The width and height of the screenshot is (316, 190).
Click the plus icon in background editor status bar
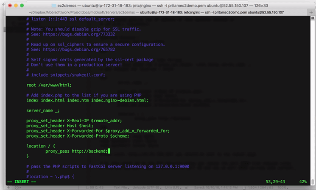(8, 187)
